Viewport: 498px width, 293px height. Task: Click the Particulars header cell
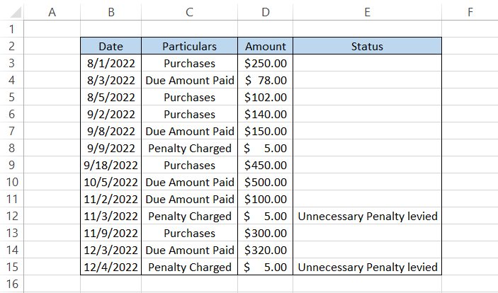pos(189,47)
